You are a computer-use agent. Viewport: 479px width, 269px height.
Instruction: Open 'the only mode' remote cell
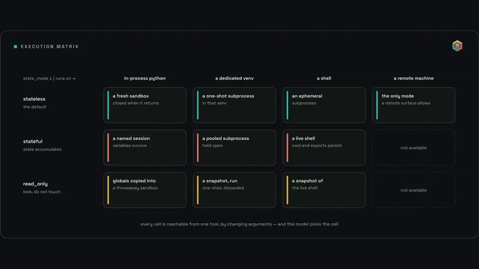point(414,105)
